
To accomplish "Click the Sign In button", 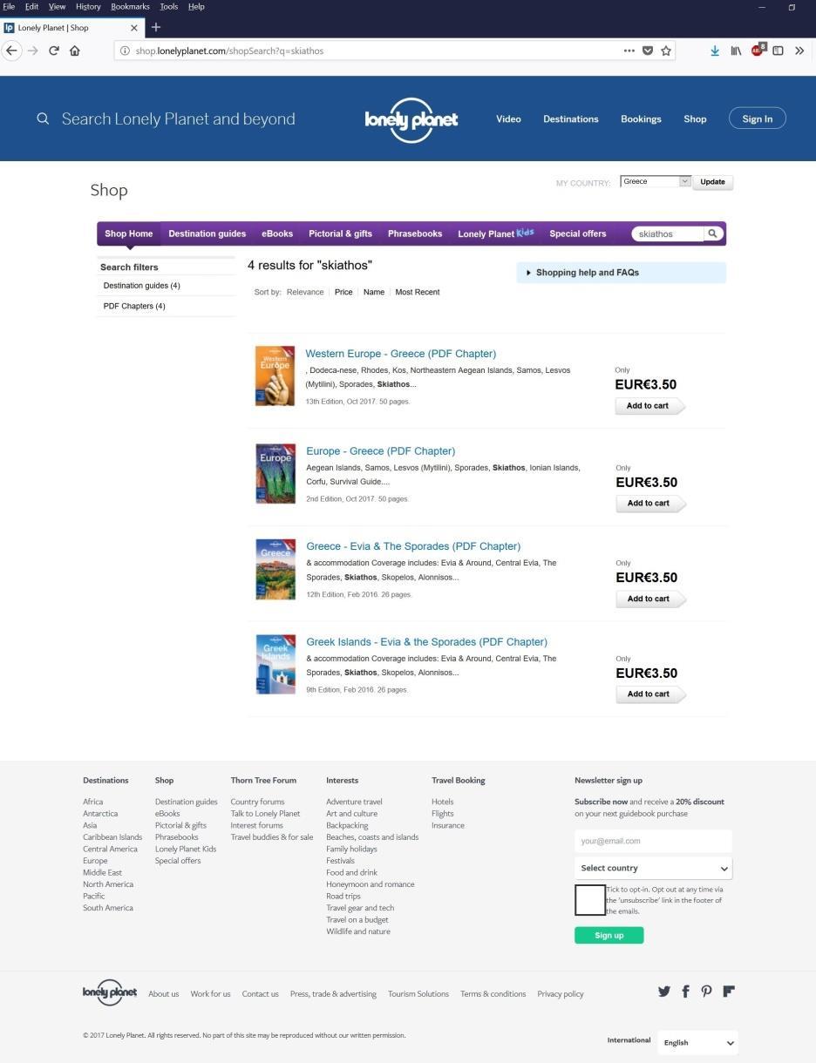I will click(758, 118).
